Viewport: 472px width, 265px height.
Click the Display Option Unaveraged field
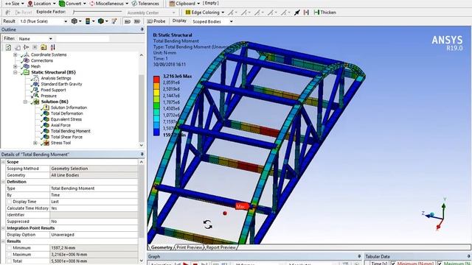click(x=94, y=235)
